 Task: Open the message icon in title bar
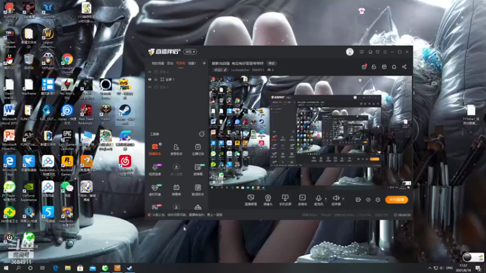(361, 52)
